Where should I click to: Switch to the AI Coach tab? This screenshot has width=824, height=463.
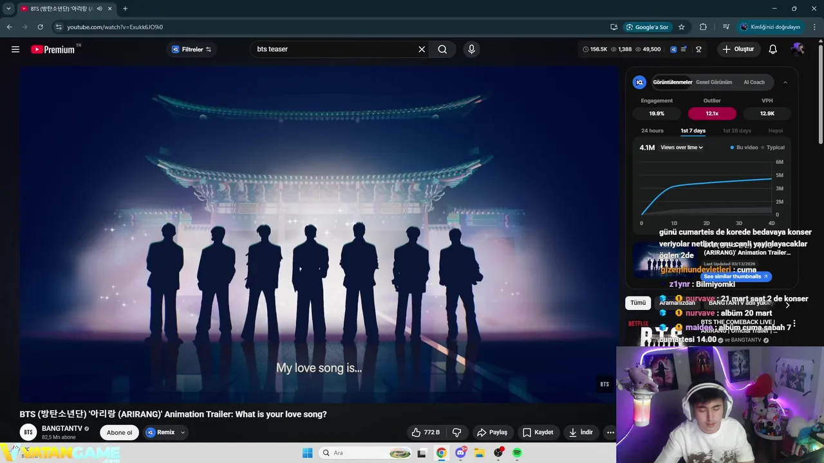pos(754,82)
